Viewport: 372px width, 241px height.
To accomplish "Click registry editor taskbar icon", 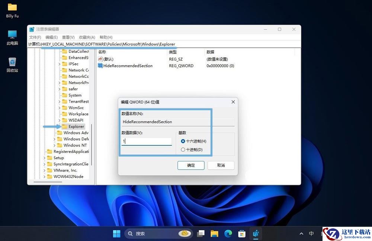I will [x=256, y=234].
